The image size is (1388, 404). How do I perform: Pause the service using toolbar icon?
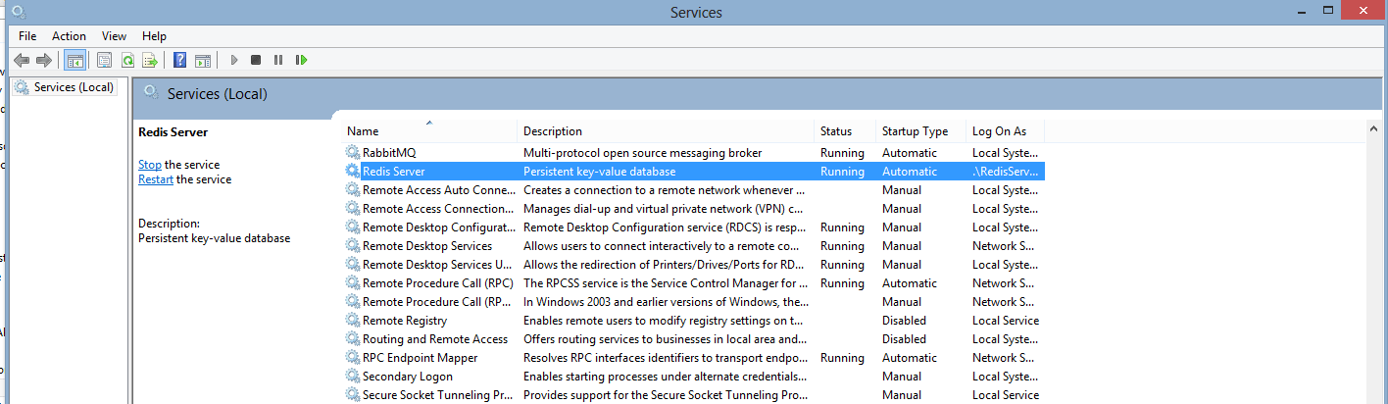click(278, 61)
